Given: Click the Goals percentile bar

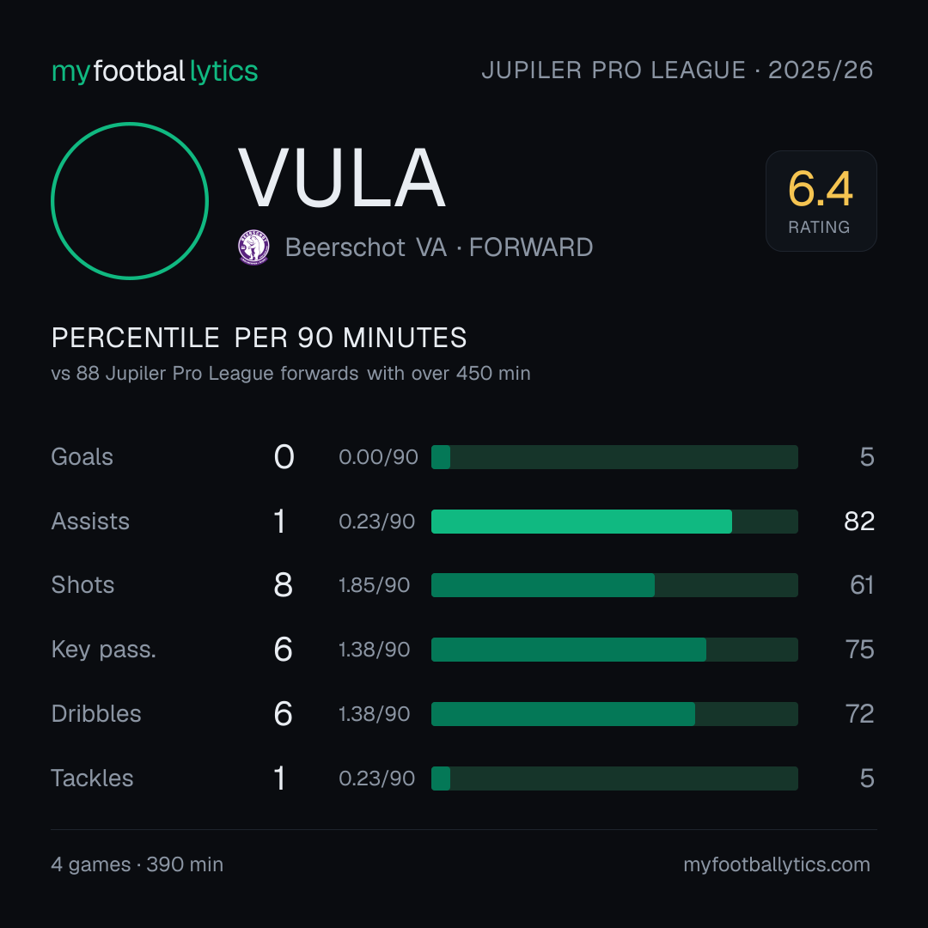Looking at the screenshot, I should (614, 457).
